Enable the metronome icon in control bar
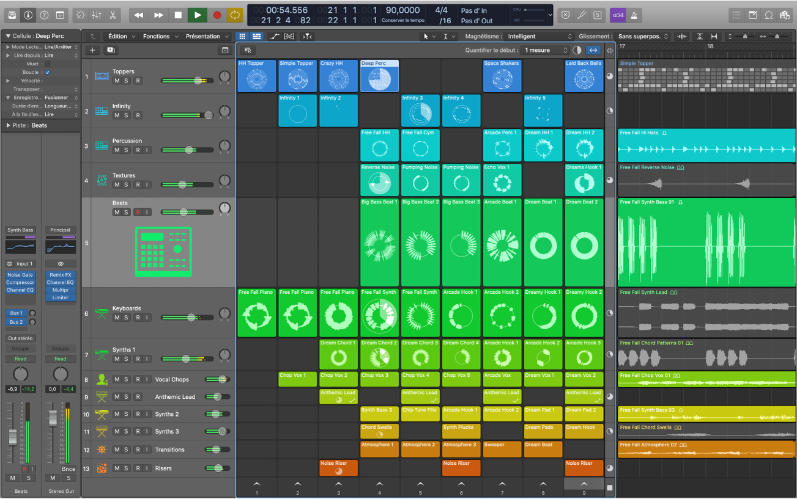The image size is (797, 499). pyautogui.click(x=634, y=15)
